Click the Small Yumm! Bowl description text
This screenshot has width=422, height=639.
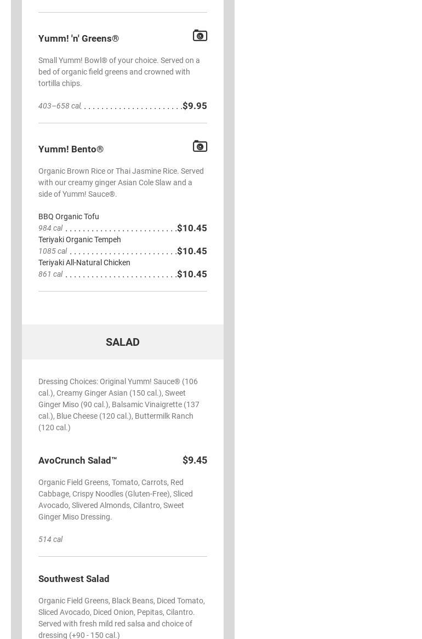pyautogui.click(x=119, y=72)
